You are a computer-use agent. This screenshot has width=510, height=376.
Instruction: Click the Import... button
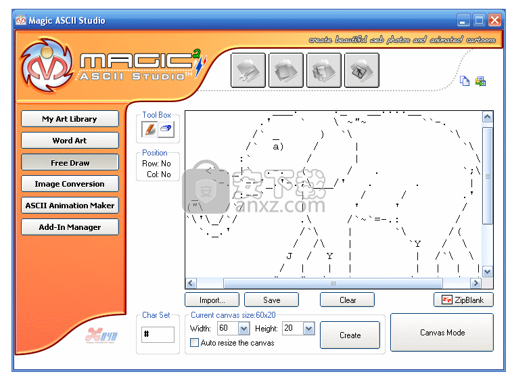pyautogui.click(x=212, y=300)
